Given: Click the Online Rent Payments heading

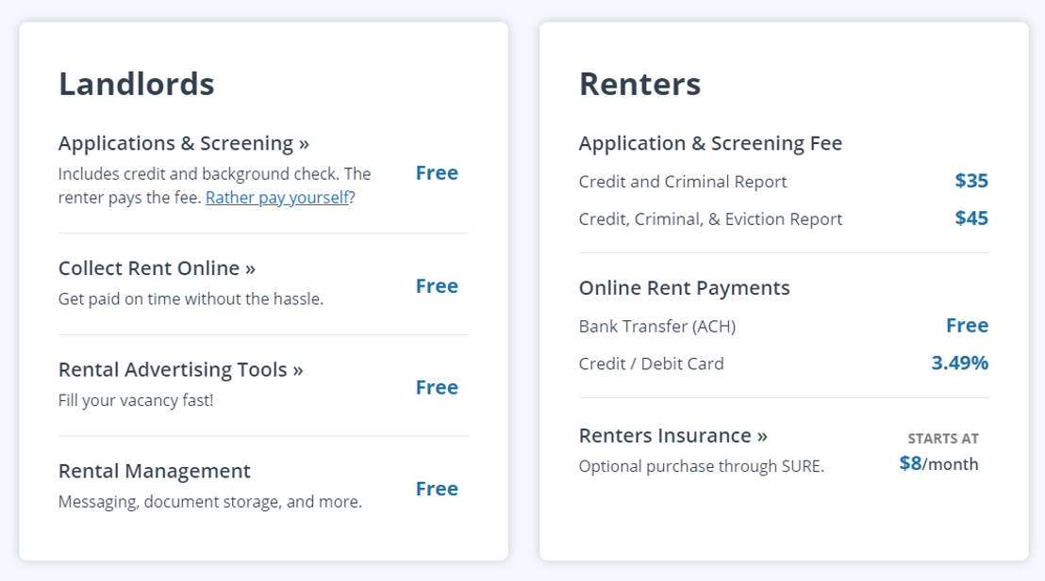Looking at the screenshot, I should click(685, 288).
